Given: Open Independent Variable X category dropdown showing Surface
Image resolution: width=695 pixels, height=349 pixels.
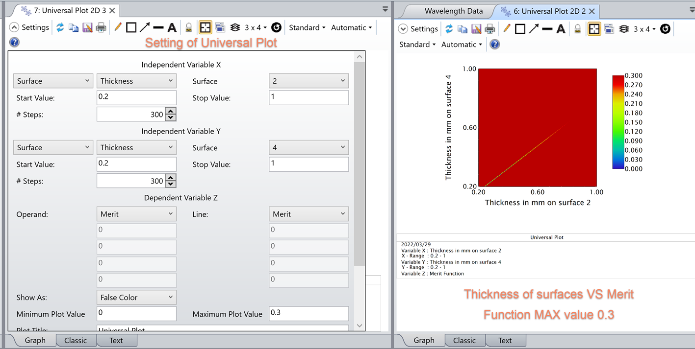Looking at the screenshot, I should tap(53, 81).
